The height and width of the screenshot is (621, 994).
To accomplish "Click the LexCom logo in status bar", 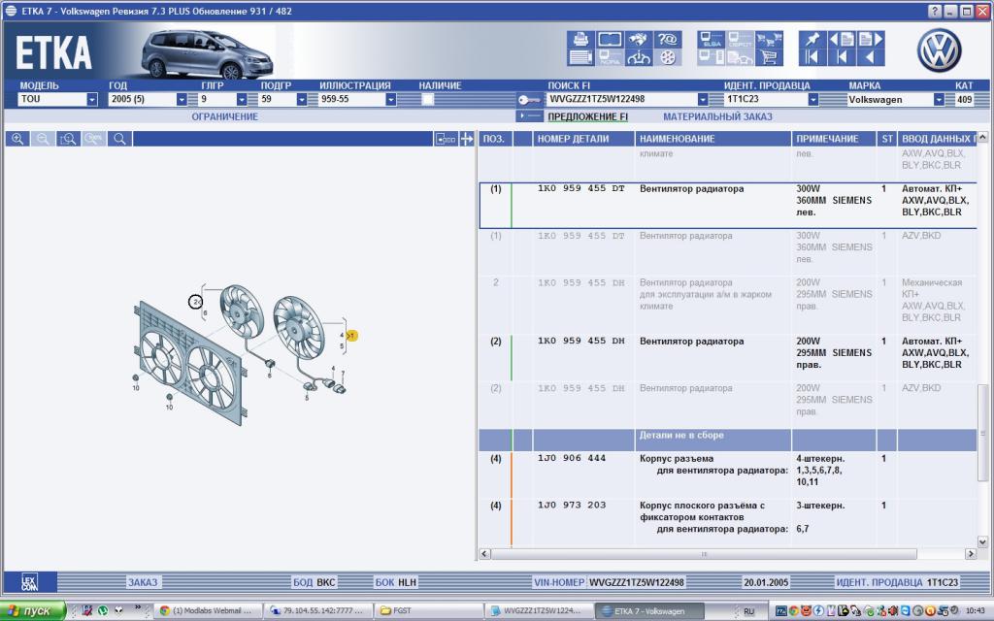I will pyautogui.click(x=30, y=582).
